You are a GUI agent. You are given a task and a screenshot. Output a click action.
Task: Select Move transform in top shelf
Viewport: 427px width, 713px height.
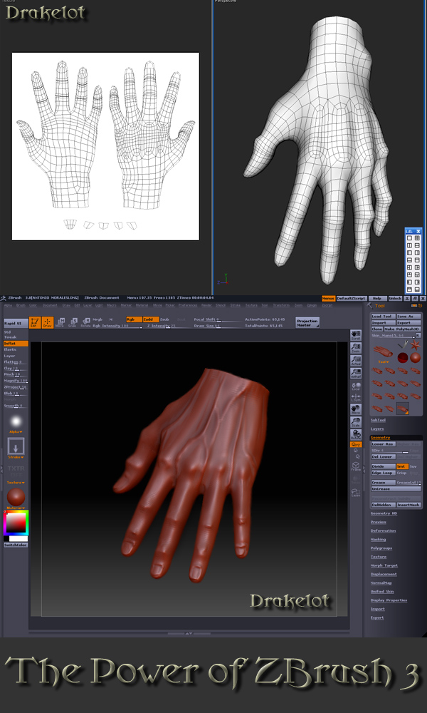[60, 322]
